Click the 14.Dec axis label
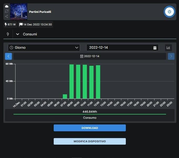 tap(16, 105)
